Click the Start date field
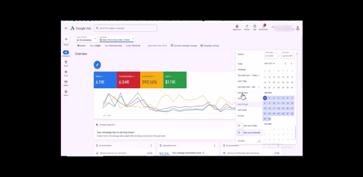This screenshot has width=363, height=177. [271, 55]
